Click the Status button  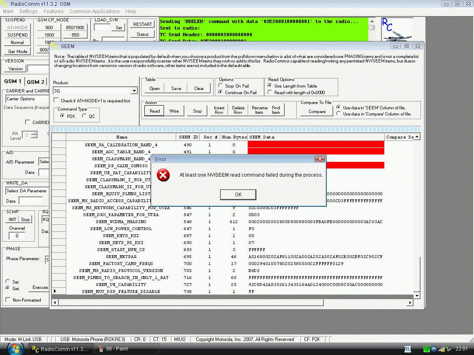pyautogui.click(x=142, y=34)
